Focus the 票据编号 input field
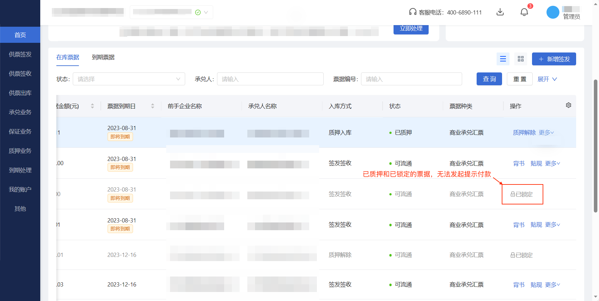The width and height of the screenshot is (599, 301). 411,79
